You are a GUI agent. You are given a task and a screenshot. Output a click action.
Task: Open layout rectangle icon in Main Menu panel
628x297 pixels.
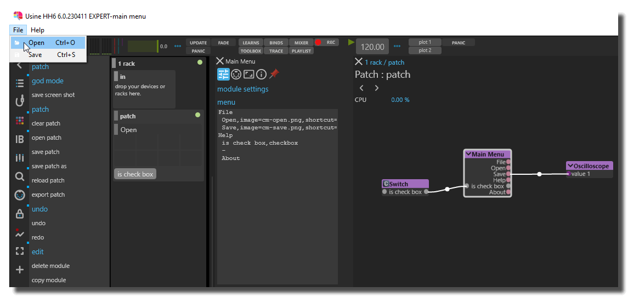pyautogui.click(x=248, y=74)
